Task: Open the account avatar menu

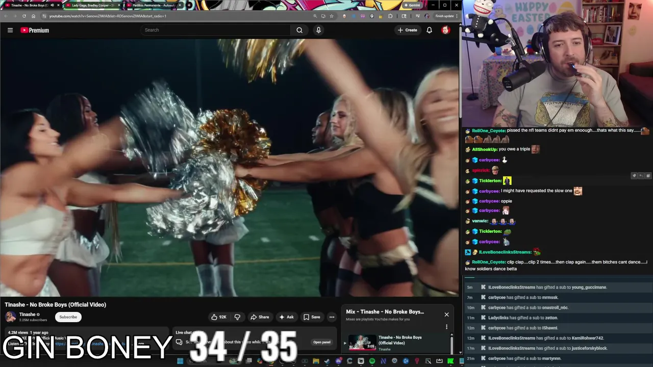Action: [x=445, y=30]
